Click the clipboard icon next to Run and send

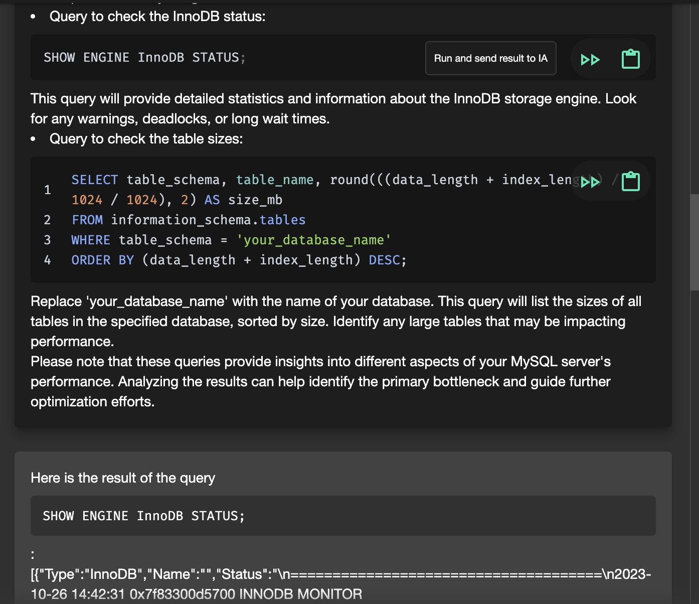[631, 58]
